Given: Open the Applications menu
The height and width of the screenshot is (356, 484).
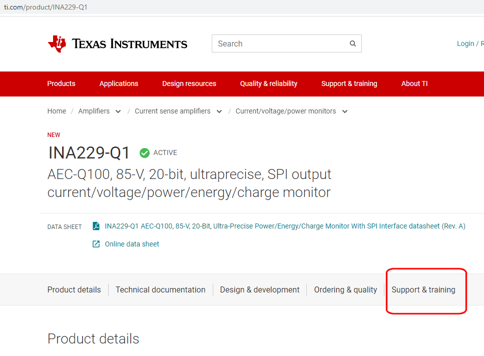Looking at the screenshot, I should [x=119, y=83].
